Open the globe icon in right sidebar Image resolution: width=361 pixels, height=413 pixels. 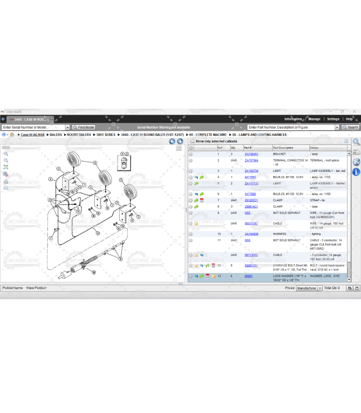[356, 162]
